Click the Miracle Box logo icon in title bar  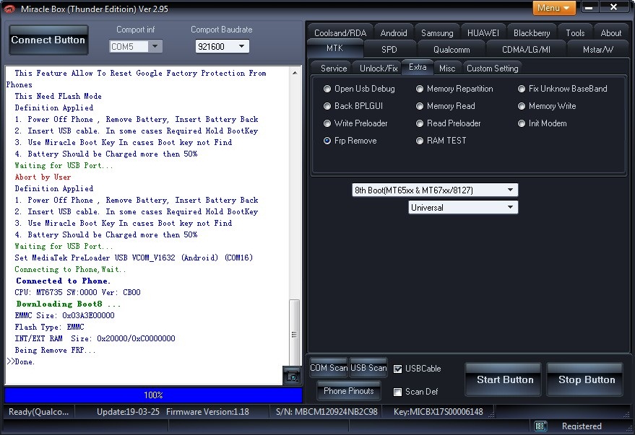(9, 9)
